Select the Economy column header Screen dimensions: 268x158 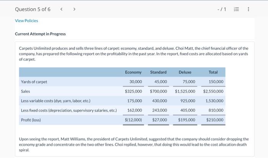133,72
